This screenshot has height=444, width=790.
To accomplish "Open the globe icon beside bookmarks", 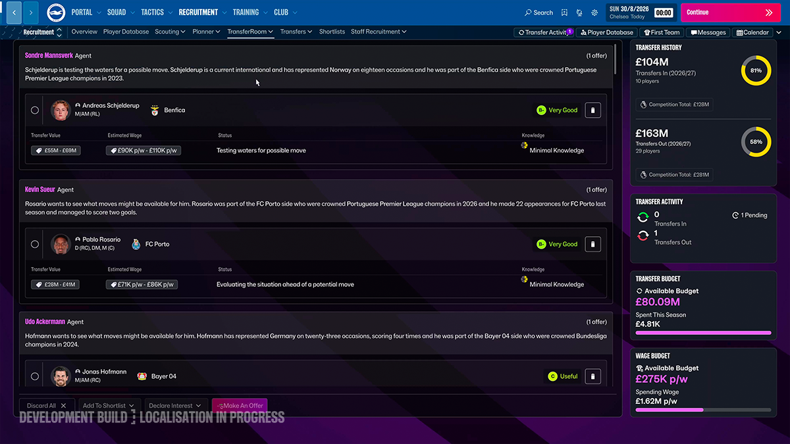I will (579, 12).
